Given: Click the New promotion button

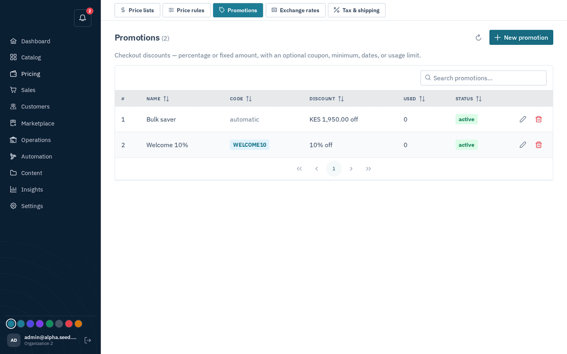Looking at the screenshot, I should click(x=521, y=37).
